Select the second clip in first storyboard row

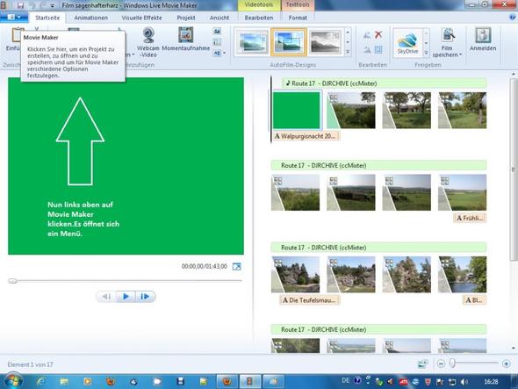pyautogui.click(x=351, y=110)
